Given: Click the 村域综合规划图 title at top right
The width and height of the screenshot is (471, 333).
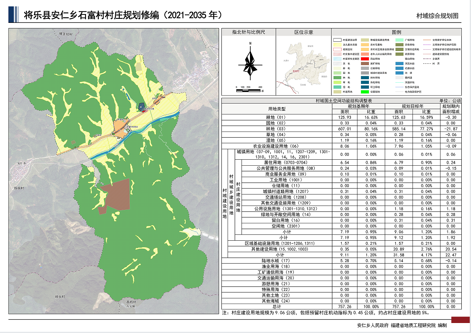Looking at the screenshot, I should 437,16.
